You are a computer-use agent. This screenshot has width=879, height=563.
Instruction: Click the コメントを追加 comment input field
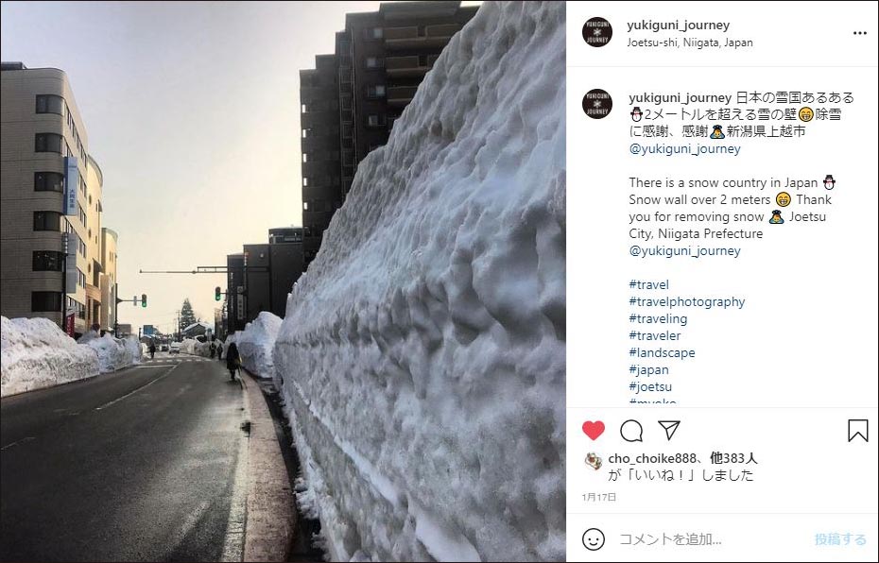coord(712,539)
